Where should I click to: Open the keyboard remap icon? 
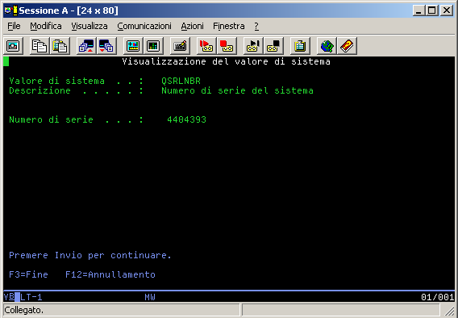tap(180, 46)
